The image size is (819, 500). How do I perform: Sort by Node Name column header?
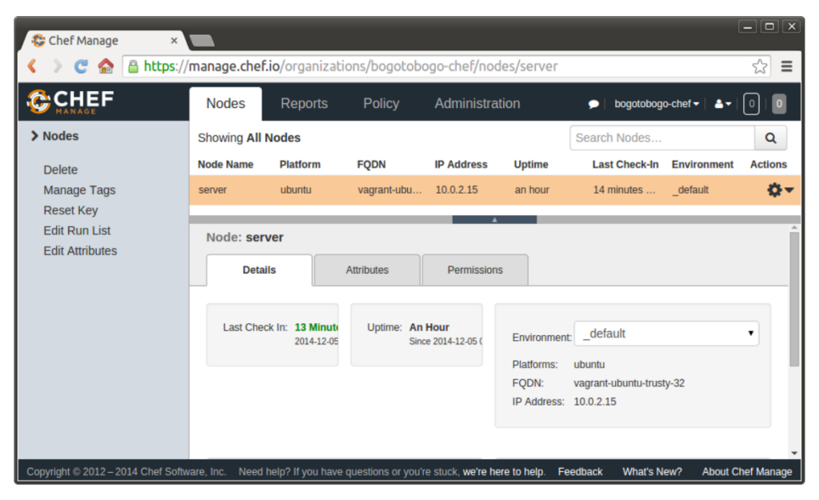[x=225, y=165]
